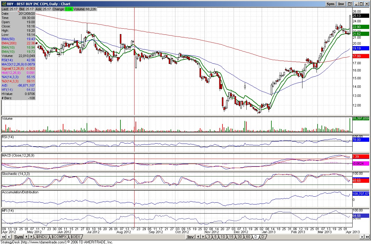Click the header Volume: 68,226 readout
The image size is (371, 244).
coord(85,9)
